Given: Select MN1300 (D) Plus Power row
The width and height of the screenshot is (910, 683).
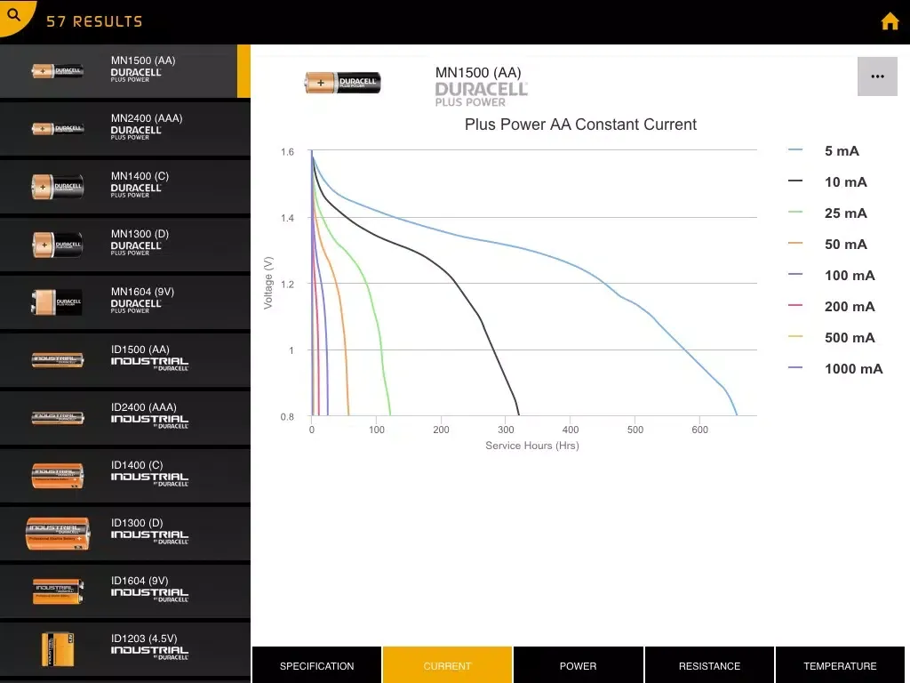Looking at the screenshot, I should tap(124, 244).
